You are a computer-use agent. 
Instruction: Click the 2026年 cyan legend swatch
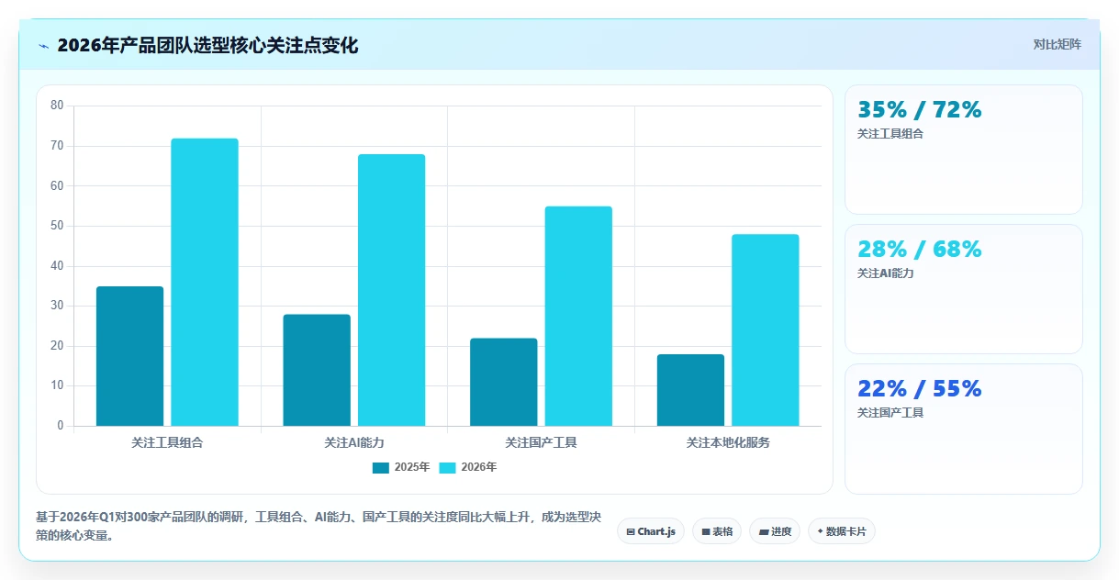click(x=448, y=467)
